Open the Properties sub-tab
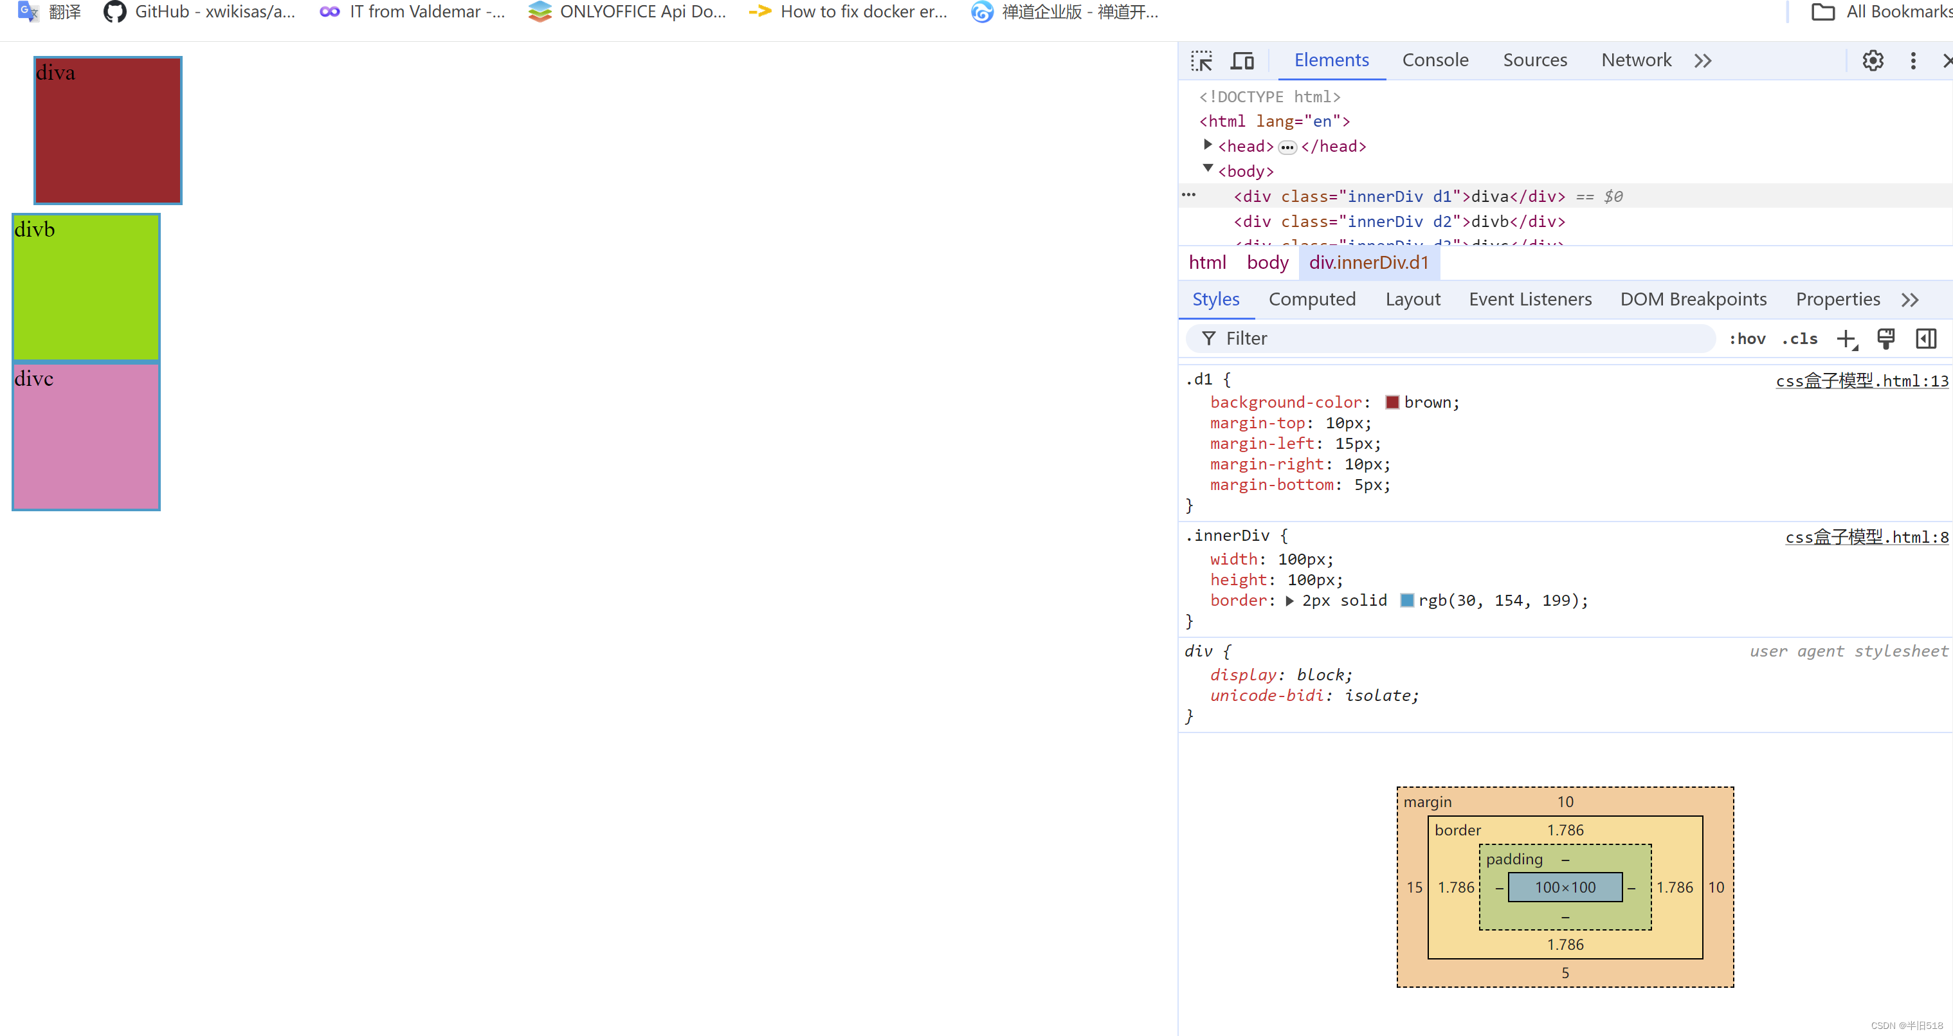Screen dimensions: 1953x1036 pos(1838,299)
